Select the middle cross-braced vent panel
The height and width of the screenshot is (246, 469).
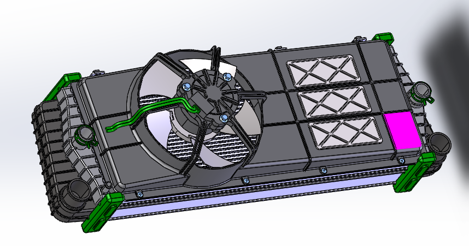coord(335,101)
